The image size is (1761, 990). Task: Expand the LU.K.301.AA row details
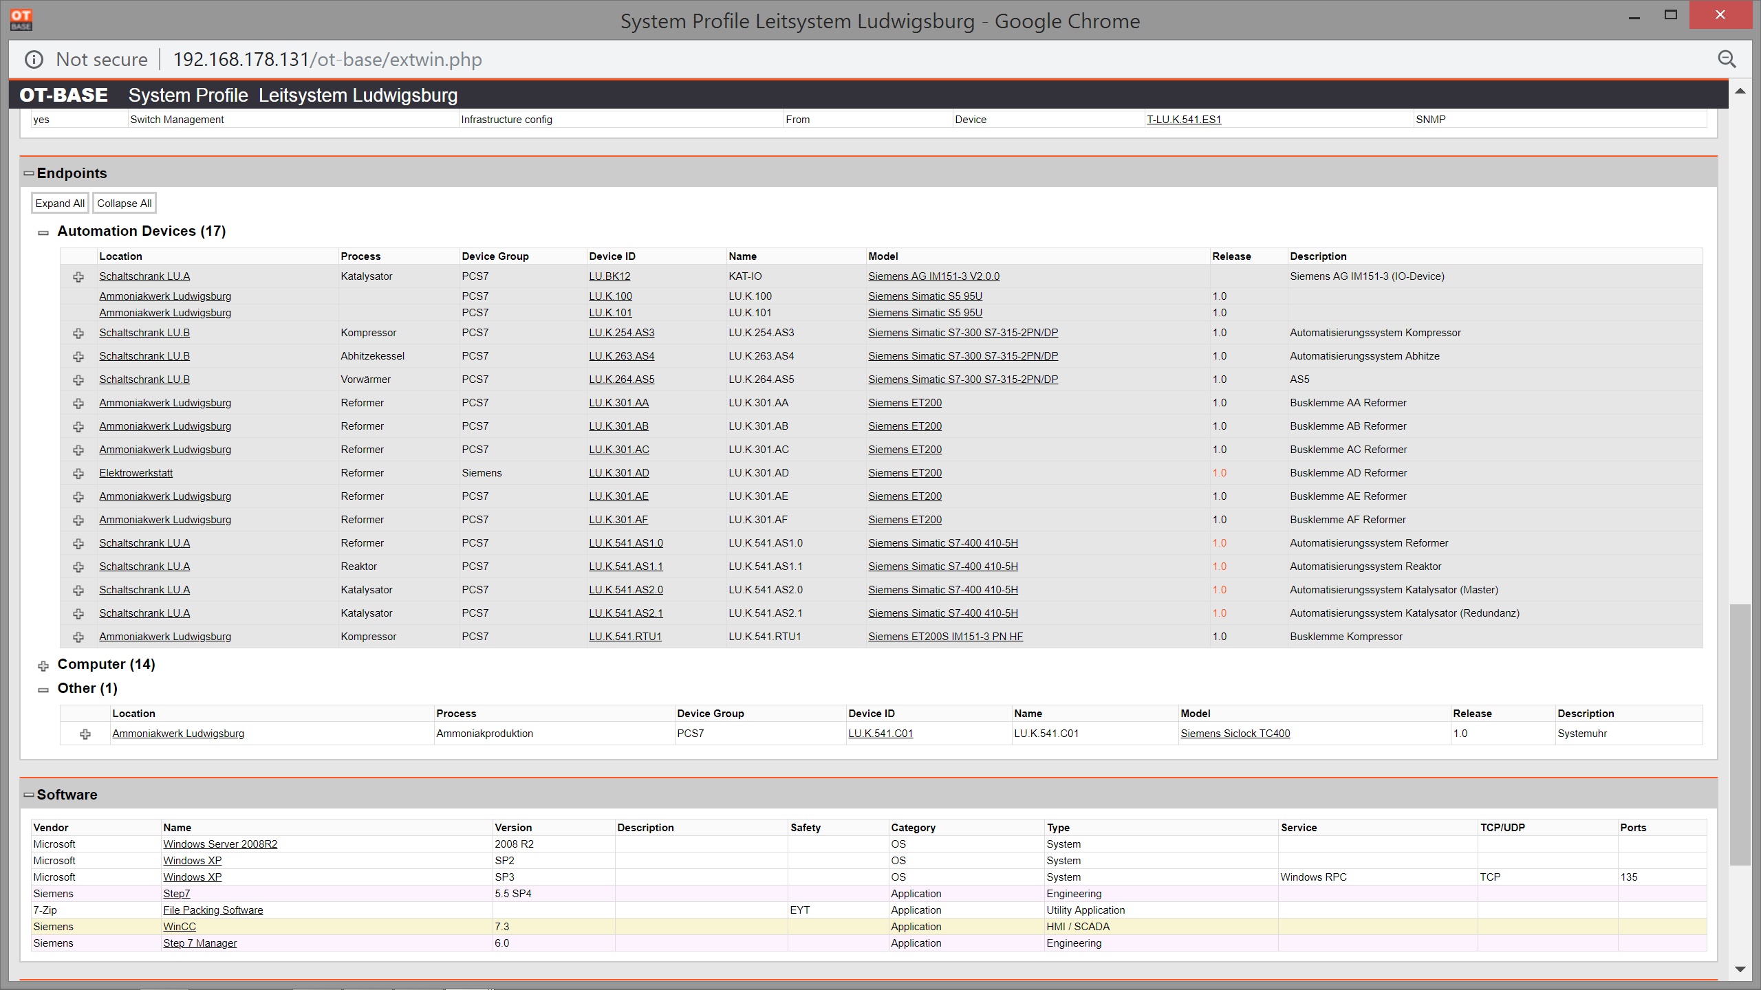click(78, 404)
